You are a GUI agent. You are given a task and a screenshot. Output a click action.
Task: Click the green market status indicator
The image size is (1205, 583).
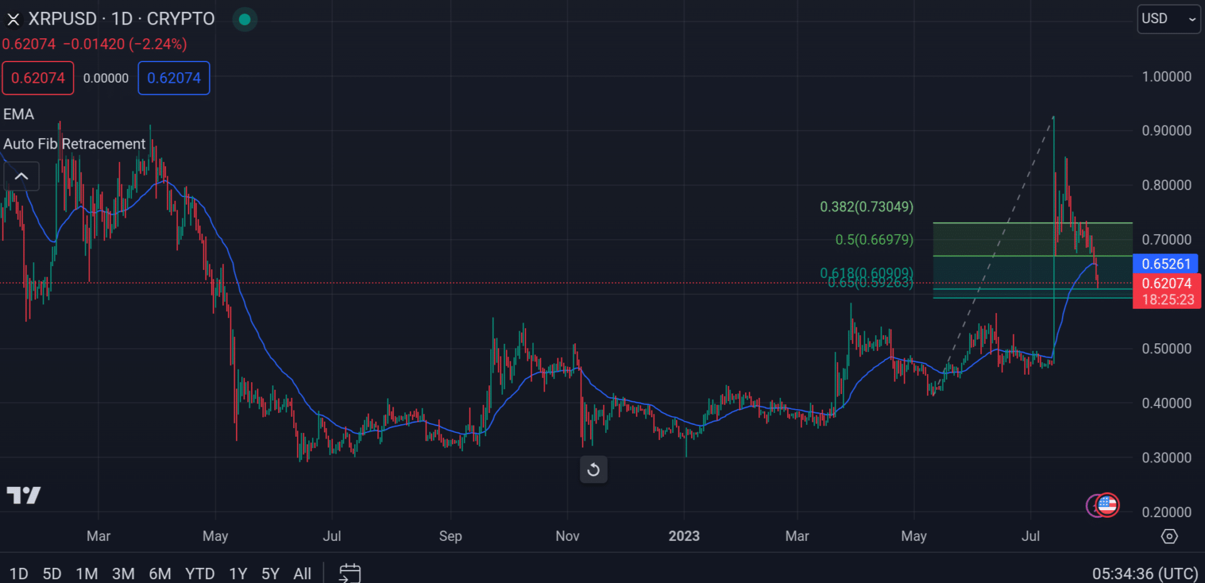point(245,19)
